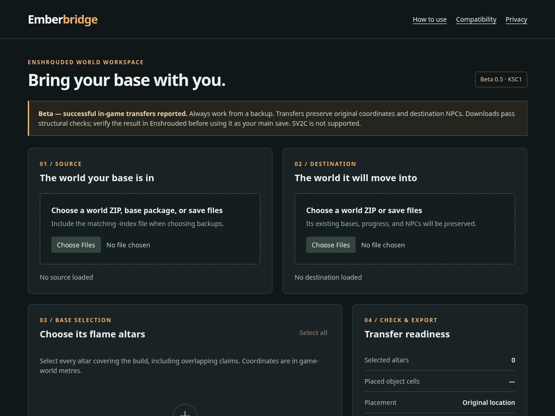Click the '02 / DESTINATION' label
This screenshot has height=416, width=555.
[x=325, y=164]
